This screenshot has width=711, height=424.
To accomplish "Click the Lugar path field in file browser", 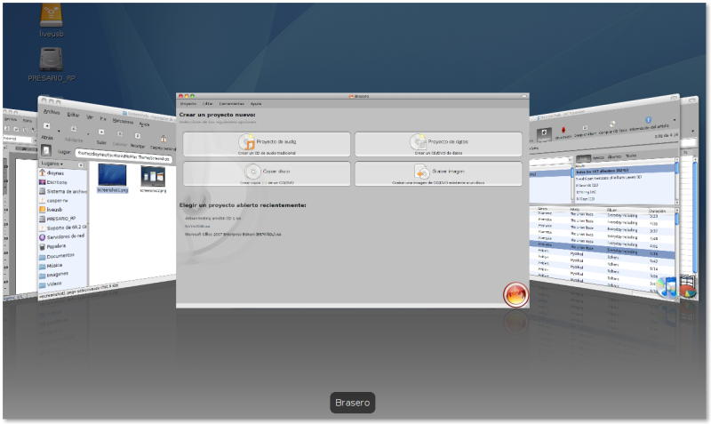I will click(x=124, y=156).
